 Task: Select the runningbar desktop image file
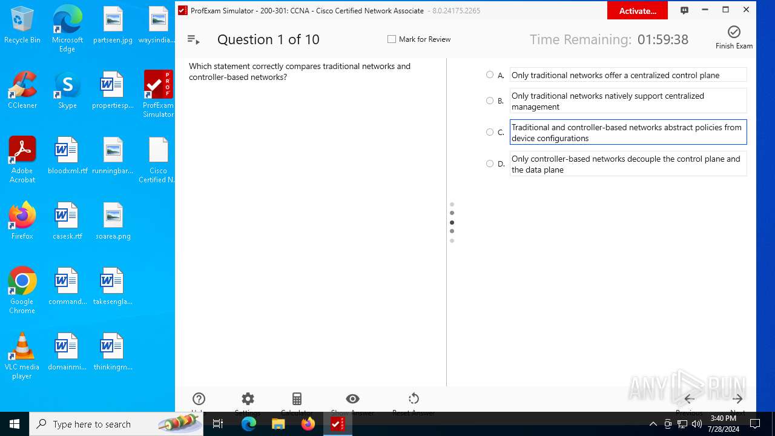(113, 156)
